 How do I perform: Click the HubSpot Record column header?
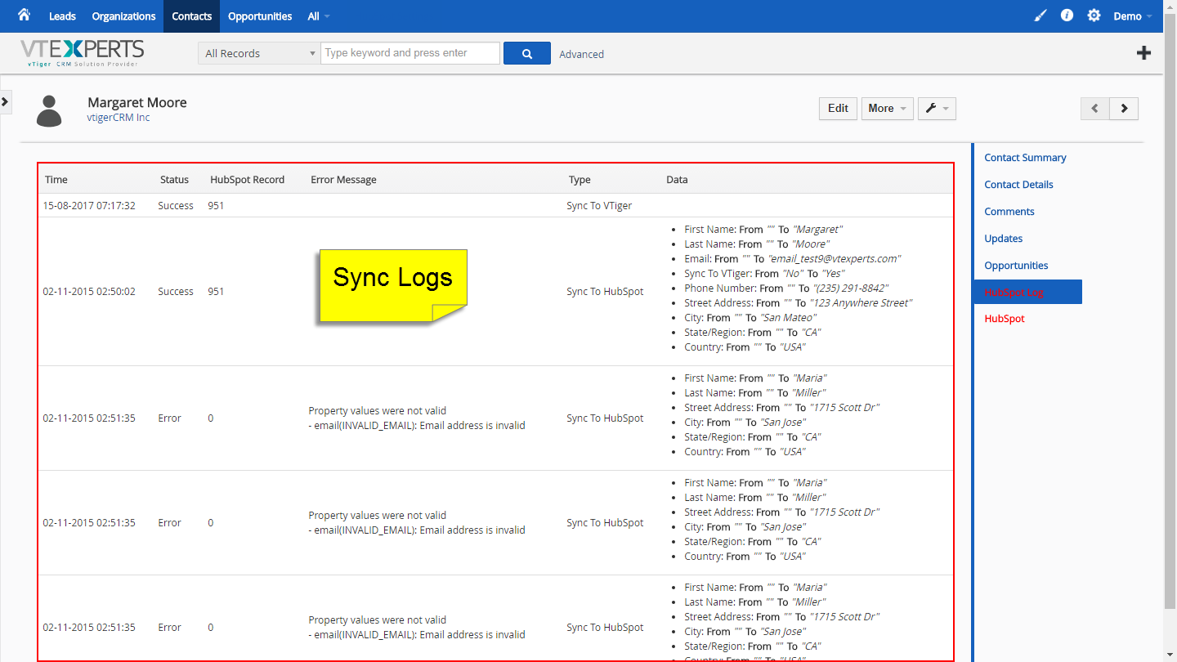tap(248, 180)
